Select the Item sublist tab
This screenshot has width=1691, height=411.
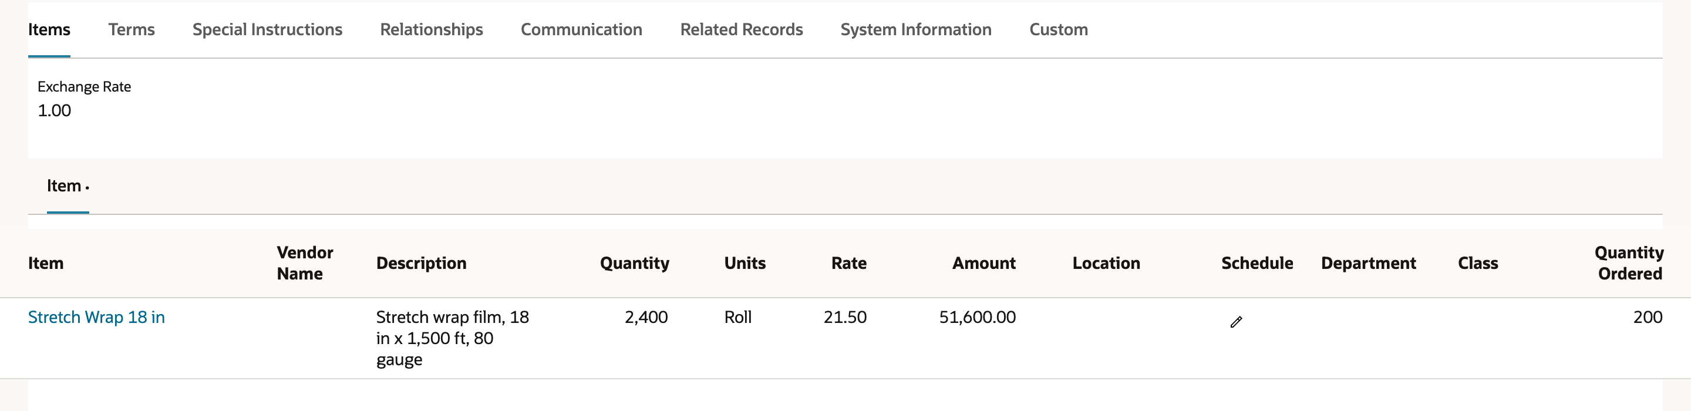(x=68, y=186)
